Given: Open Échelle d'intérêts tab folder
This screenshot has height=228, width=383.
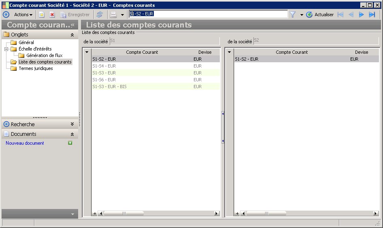Looking at the screenshot, I should [35, 49].
